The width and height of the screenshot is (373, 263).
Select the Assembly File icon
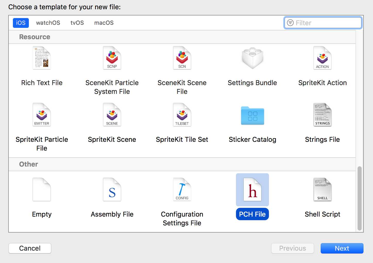(x=112, y=190)
